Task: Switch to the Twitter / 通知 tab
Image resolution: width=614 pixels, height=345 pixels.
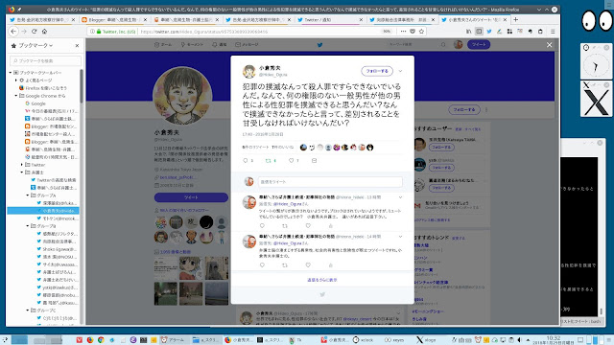Action: 330,19
